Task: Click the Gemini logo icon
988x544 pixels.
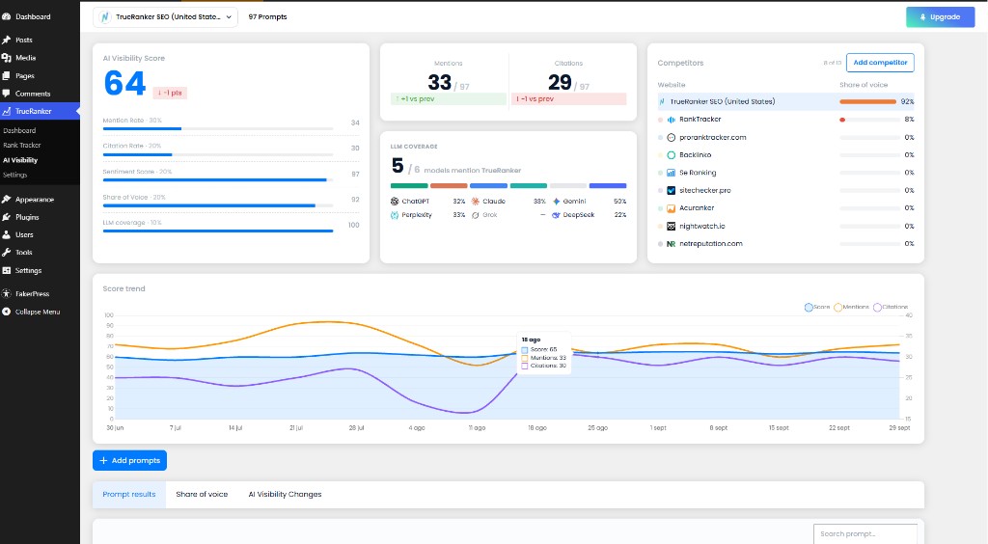Action: pos(556,202)
